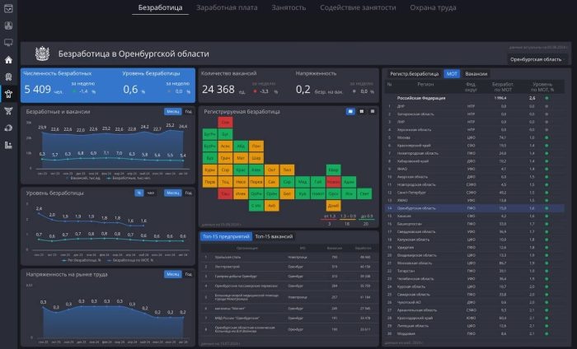Go to the Home icon in sidebar
Screen dimensions: 577x349
coord(8,60)
